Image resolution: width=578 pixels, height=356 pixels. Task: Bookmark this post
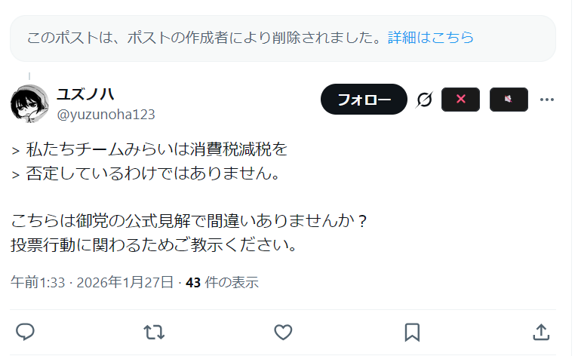(x=412, y=332)
